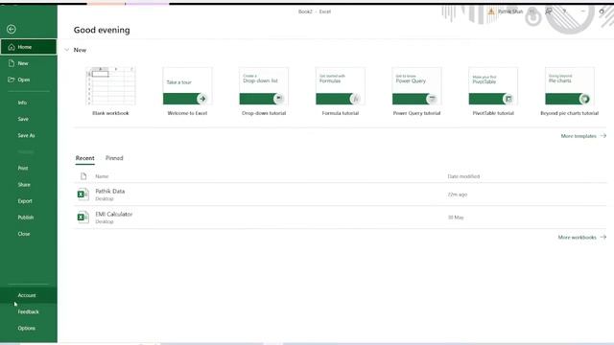Screen dimensions: 614x345
Task: Collapse the New section chevron
Action: coord(67,50)
